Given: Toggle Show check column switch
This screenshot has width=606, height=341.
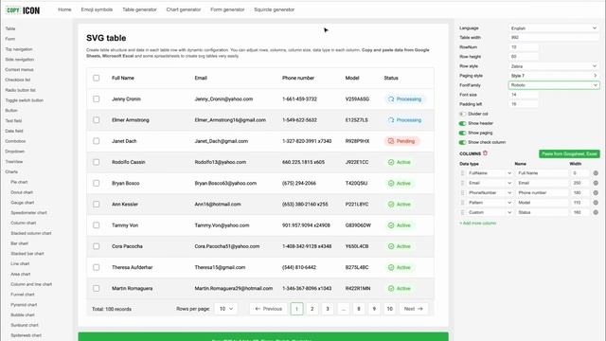Looking at the screenshot, I should point(462,142).
